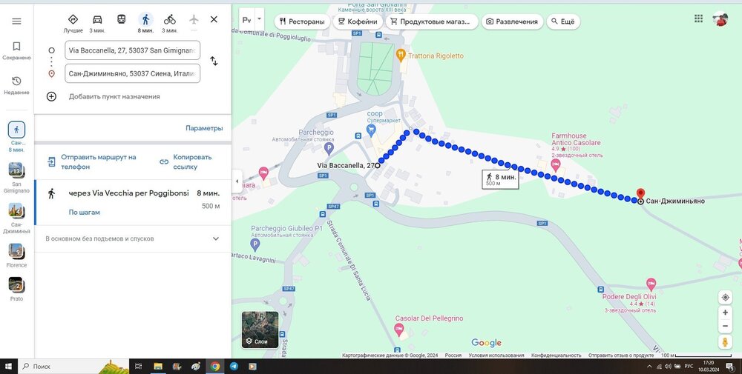Open File Explorer from taskbar
This screenshot has height=374, width=742.
click(158, 366)
